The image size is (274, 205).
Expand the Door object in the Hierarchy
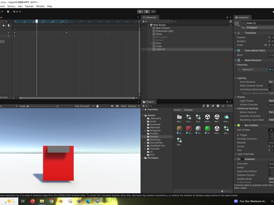151,43
